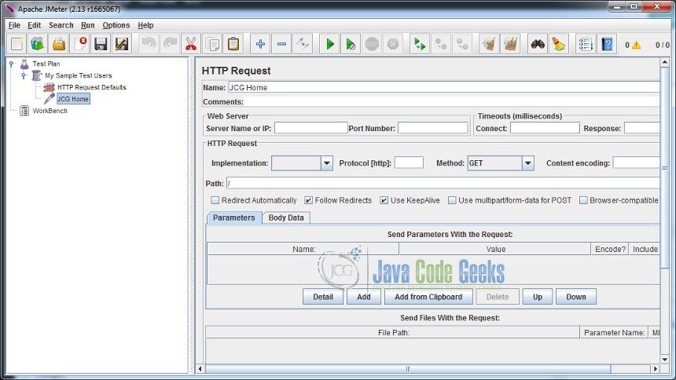The image size is (676, 380).
Task: Click the grey Stop icon
Action: click(x=372, y=44)
